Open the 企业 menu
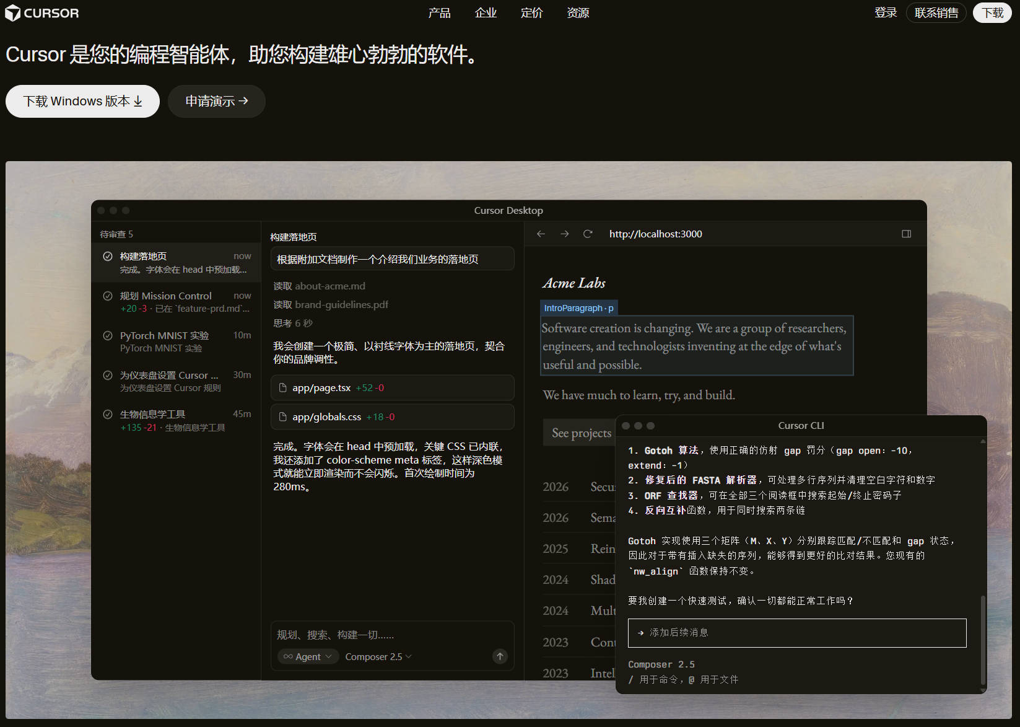The width and height of the screenshot is (1020, 727). coord(486,13)
